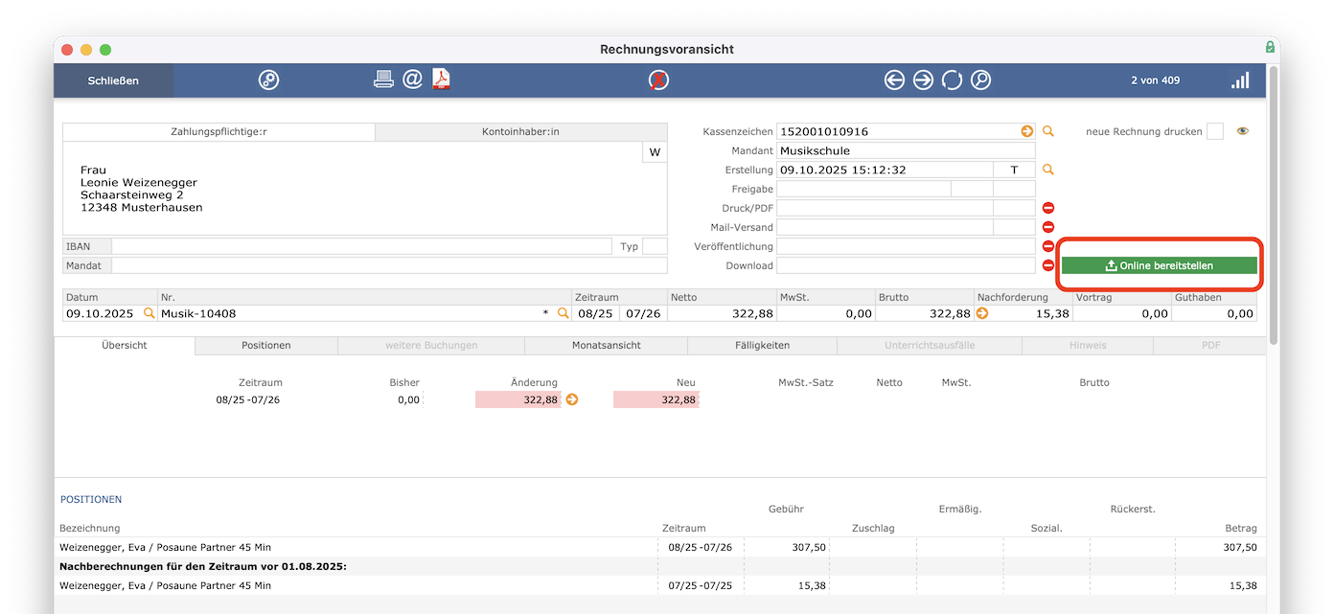The height and width of the screenshot is (614, 1334).
Task: Click the @ email icon
Action: pyautogui.click(x=412, y=80)
